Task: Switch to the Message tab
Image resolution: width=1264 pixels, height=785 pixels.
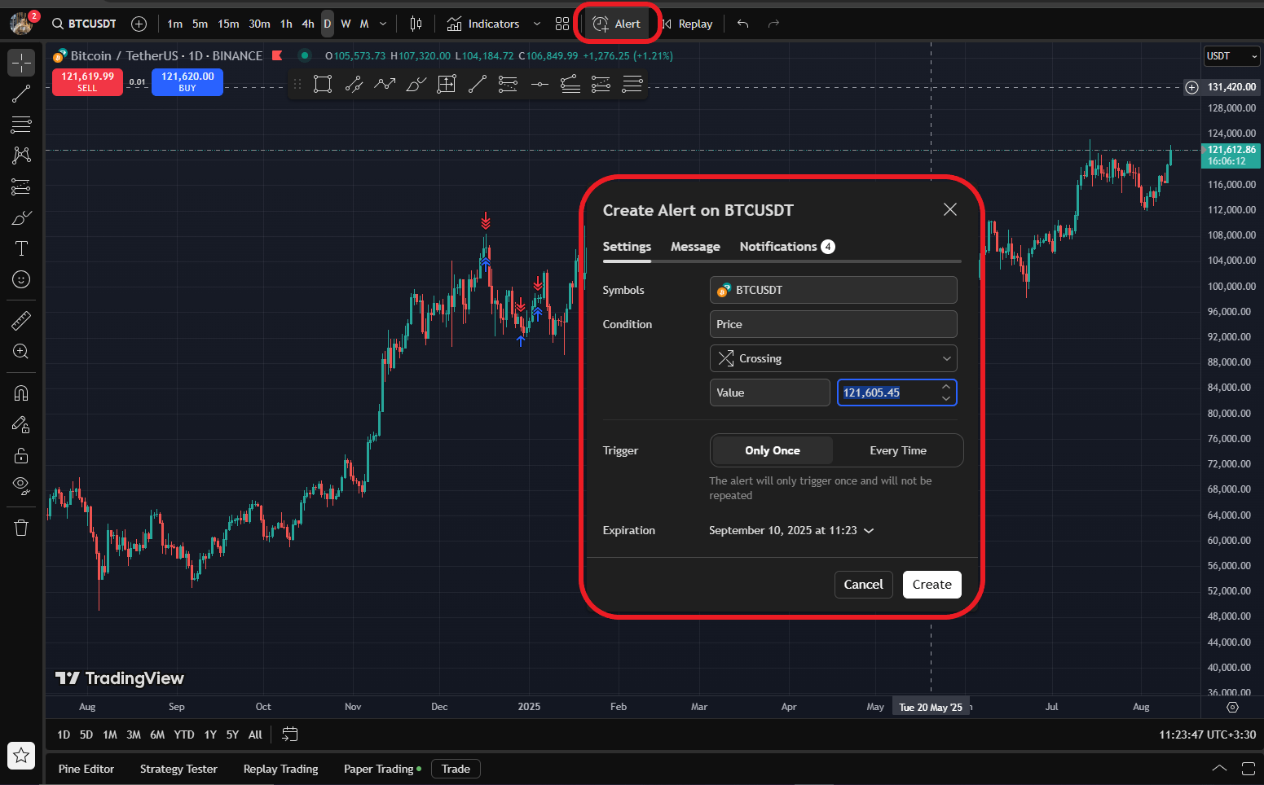Action: point(695,247)
